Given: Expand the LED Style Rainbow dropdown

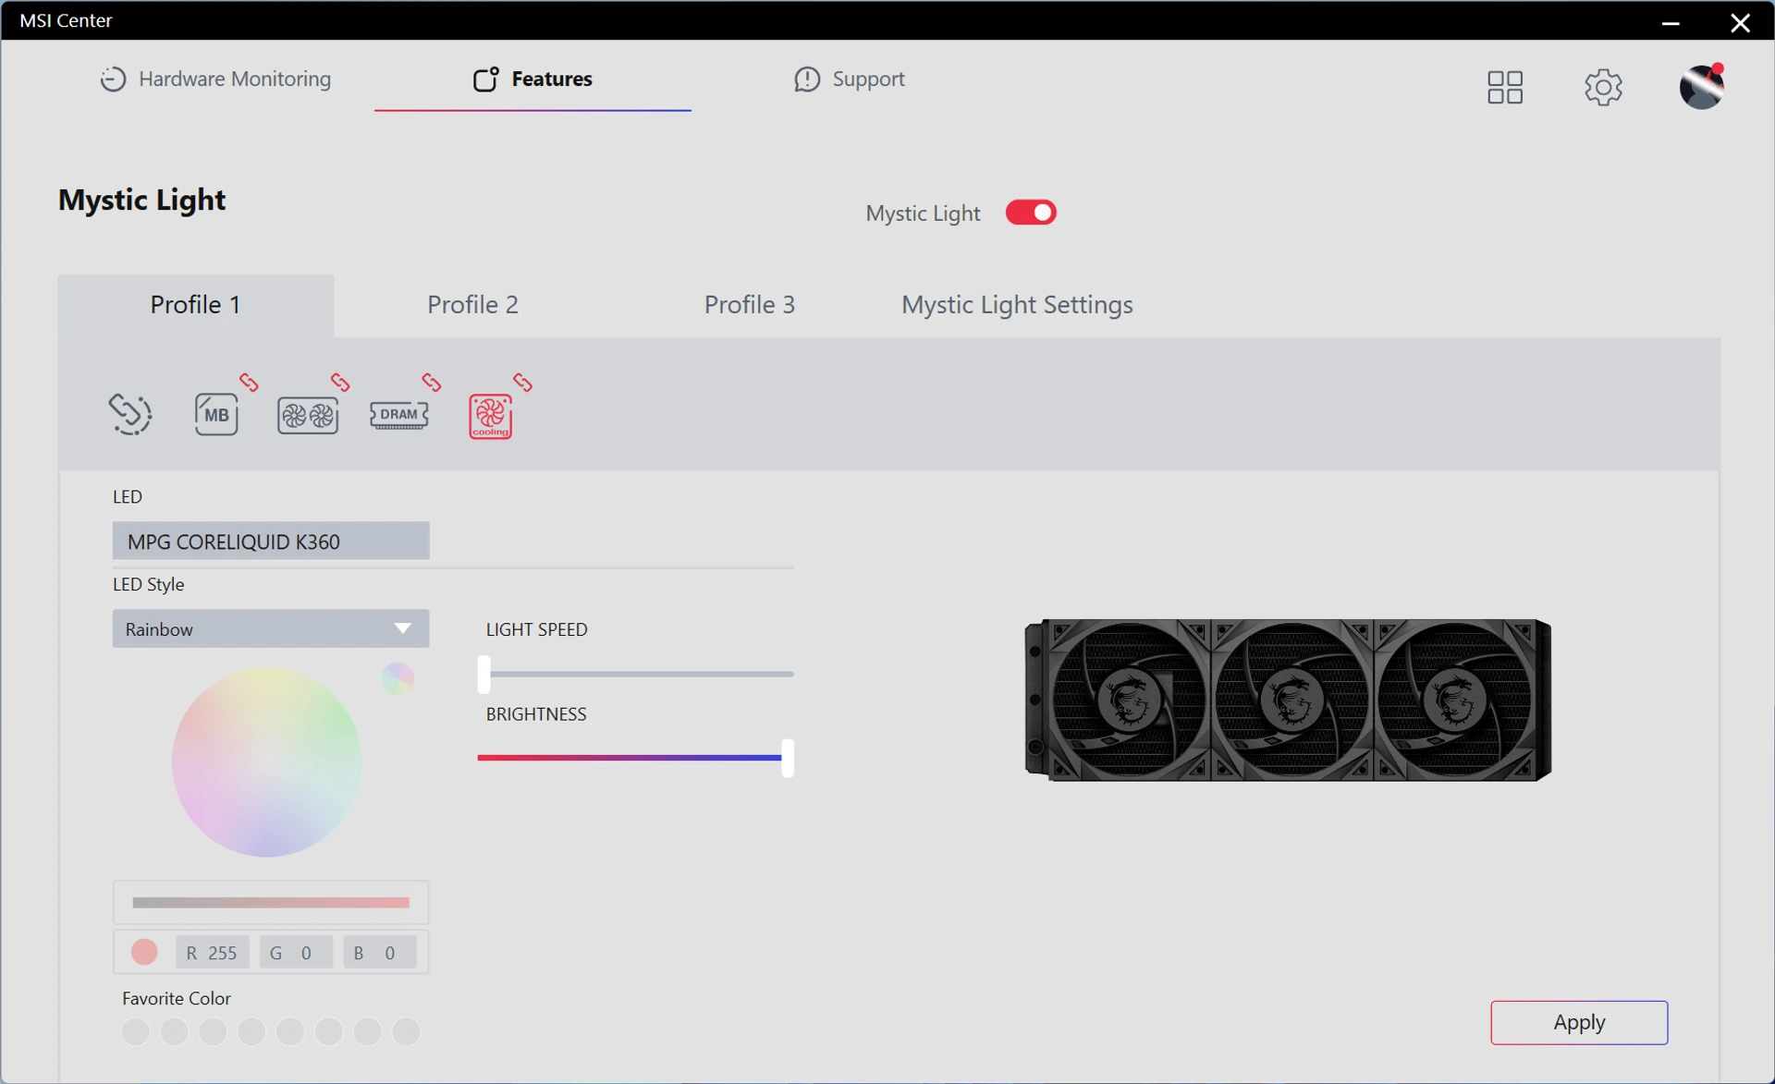Looking at the screenshot, I should tap(271, 628).
